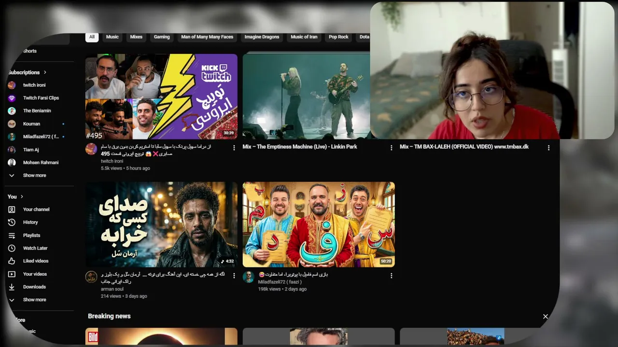Open the Downloads arrow icon
The height and width of the screenshot is (347, 618).
click(x=12, y=287)
